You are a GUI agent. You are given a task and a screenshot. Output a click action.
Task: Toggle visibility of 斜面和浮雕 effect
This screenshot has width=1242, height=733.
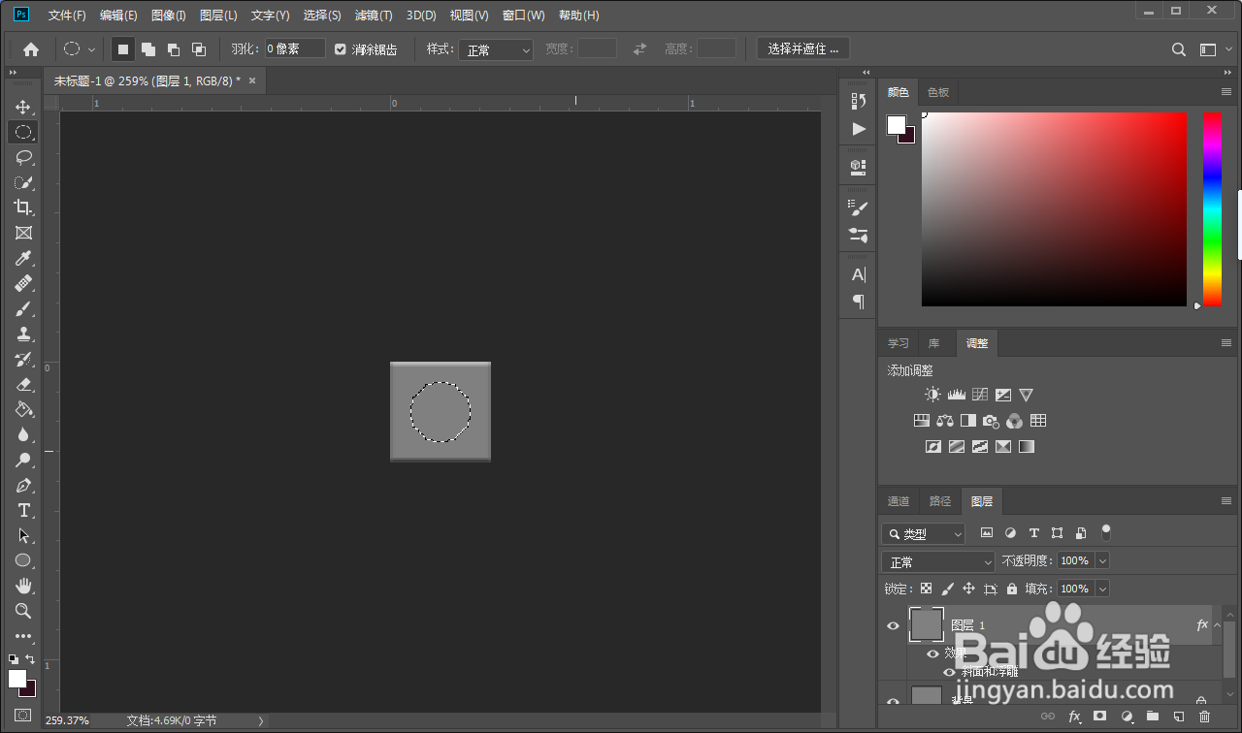coord(949,671)
